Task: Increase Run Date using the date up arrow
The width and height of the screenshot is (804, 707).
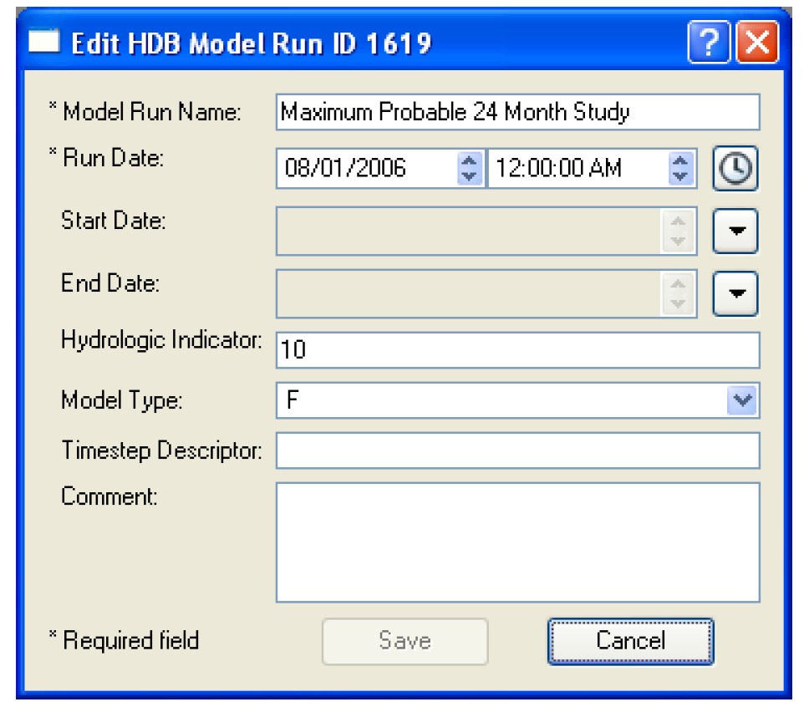Action: (x=470, y=160)
